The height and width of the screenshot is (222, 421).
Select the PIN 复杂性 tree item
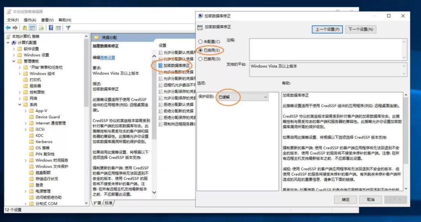click(45, 154)
